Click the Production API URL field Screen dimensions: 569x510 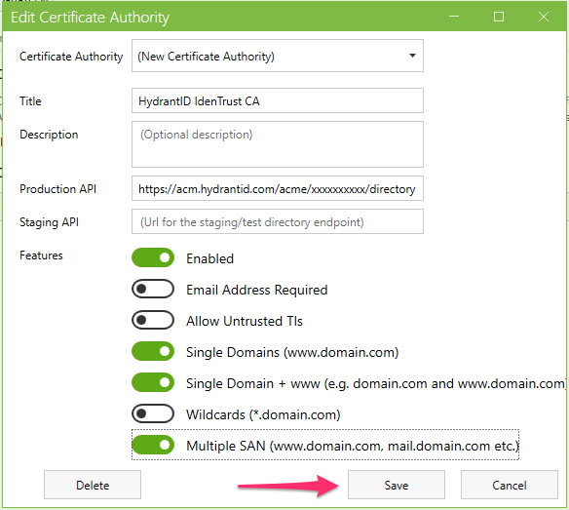[278, 188]
